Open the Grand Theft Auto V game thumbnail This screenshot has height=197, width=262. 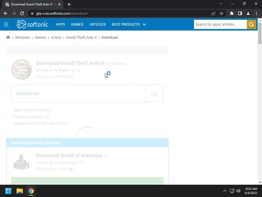click(x=21, y=69)
